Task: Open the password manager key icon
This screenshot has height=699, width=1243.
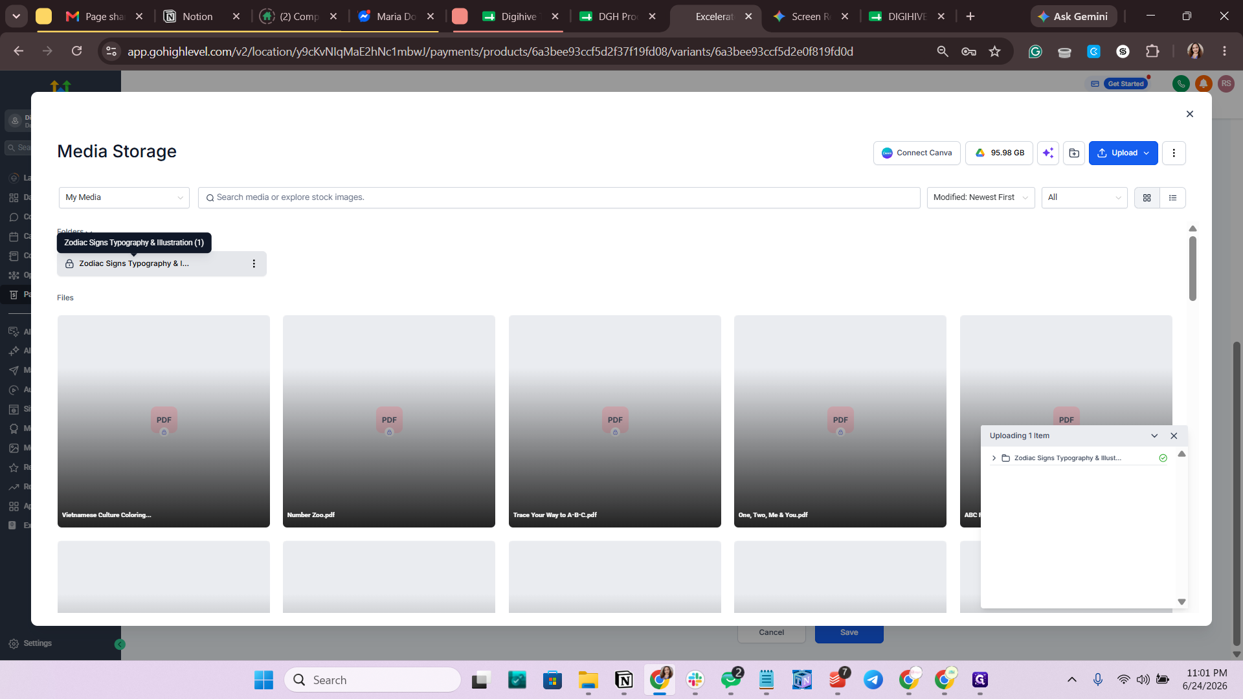Action: [969, 52]
